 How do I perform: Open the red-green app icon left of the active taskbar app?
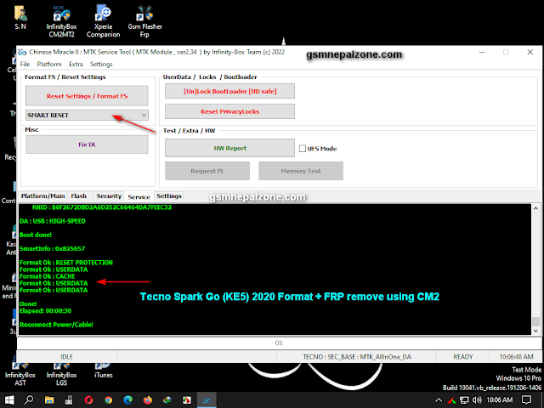coord(187,400)
